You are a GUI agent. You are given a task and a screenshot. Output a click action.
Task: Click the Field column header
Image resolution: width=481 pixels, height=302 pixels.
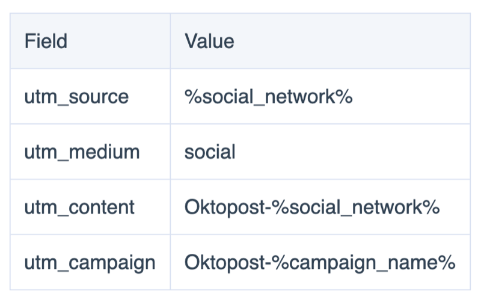click(46, 41)
